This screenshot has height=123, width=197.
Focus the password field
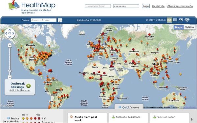tap(126, 6)
